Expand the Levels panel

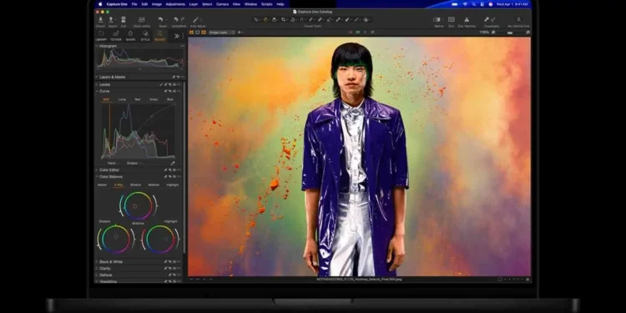coord(97,84)
